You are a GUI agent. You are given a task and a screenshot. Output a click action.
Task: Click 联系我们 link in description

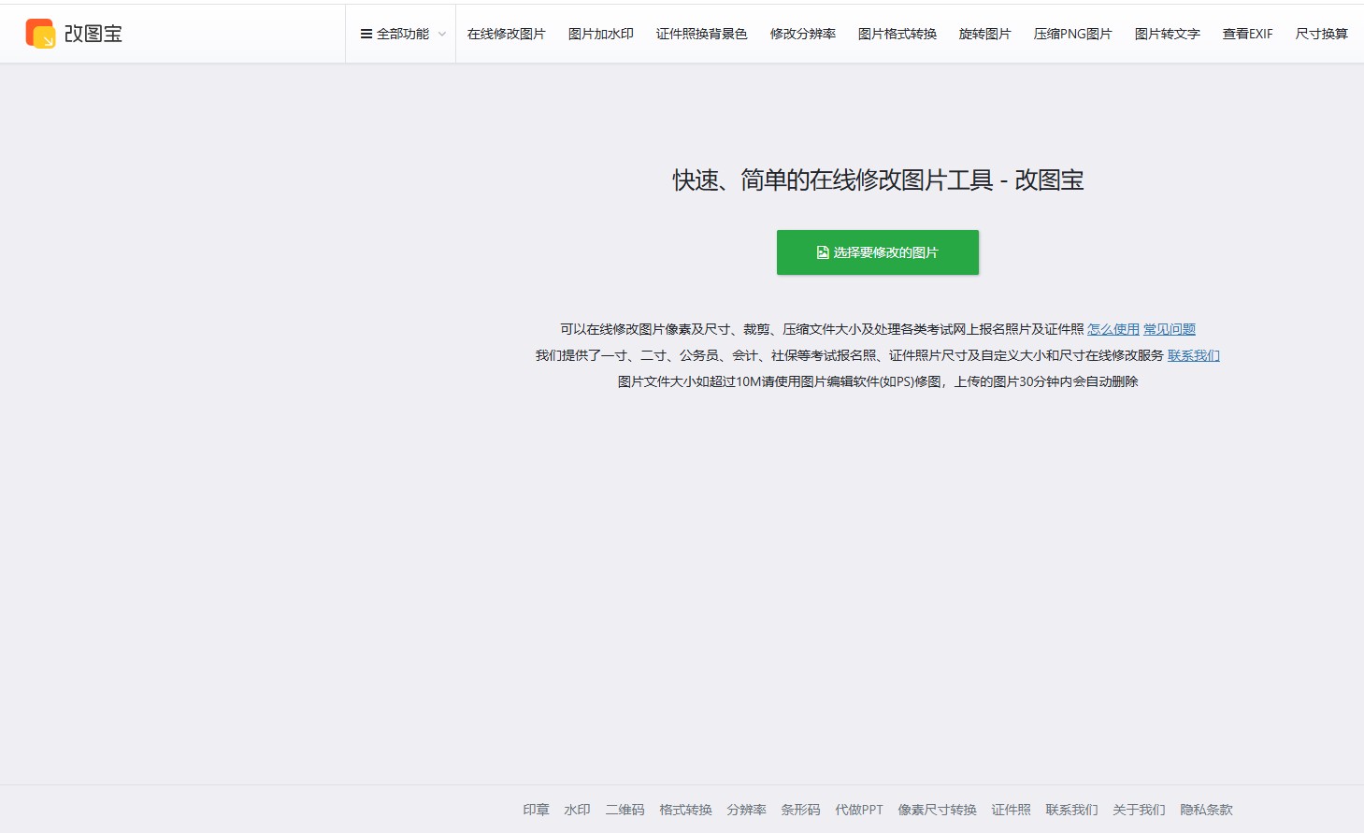[1194, 355]
